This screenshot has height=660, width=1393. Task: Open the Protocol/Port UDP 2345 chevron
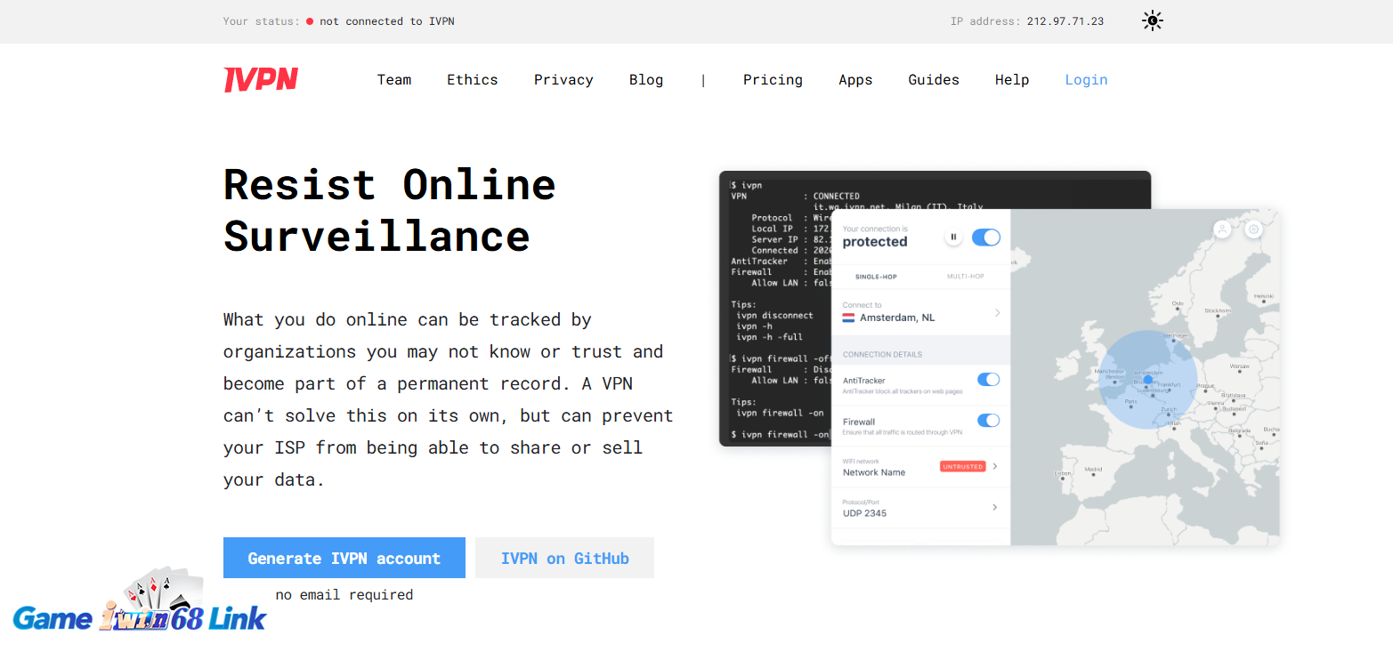995,507
